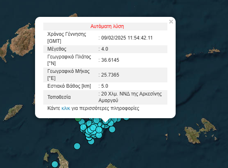Screen dimensions: 228x168
Task: Click the small island at the bottom center edge
Action: tap(111, 166)
